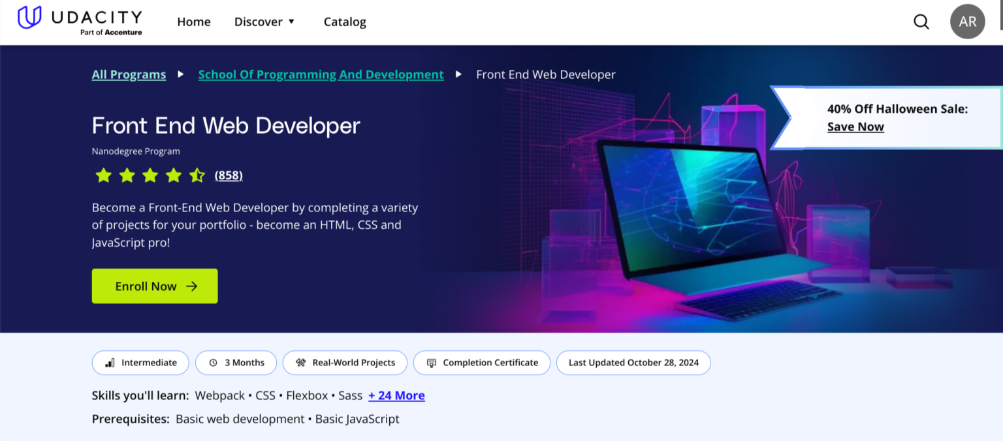Viewport: 1003px width, 441px height.
Task: Click the bar-chart icon in Intermediate badge
Action: click(x=110, y=362)
